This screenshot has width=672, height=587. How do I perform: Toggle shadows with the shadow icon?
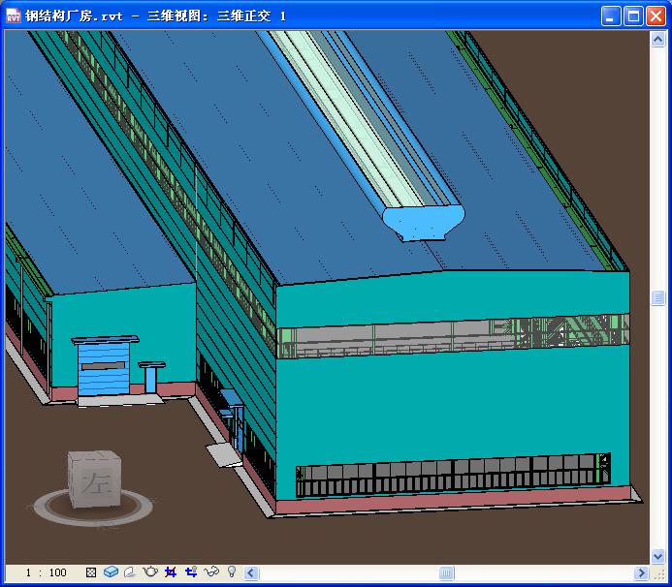[x=130, y=572]
